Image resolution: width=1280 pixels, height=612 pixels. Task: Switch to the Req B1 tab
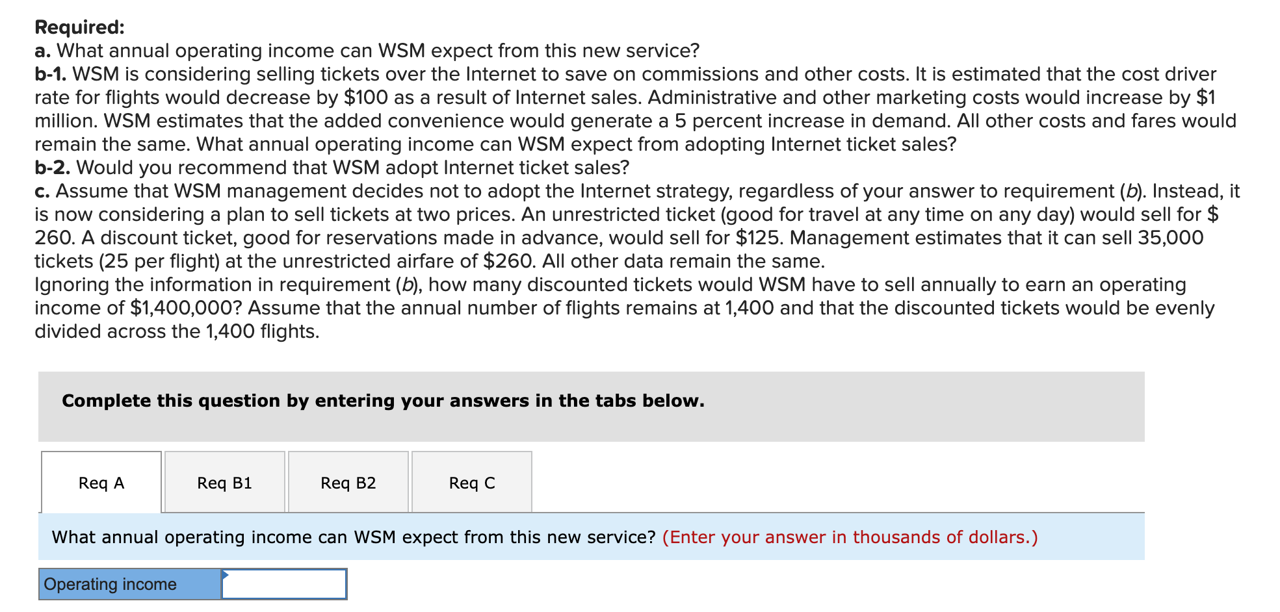click(x=224, y=483)
